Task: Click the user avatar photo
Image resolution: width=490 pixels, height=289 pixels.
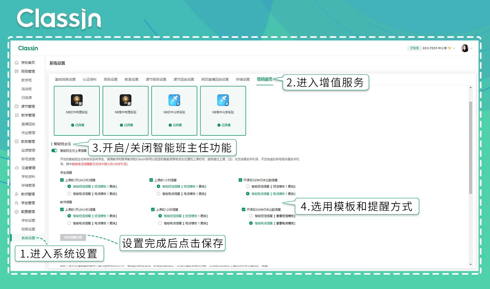Action: click(465, 48)
